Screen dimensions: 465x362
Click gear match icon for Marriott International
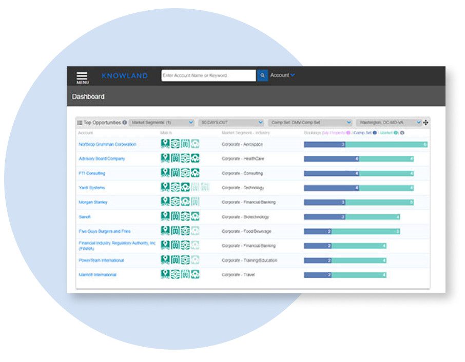(x=195, y=274)
